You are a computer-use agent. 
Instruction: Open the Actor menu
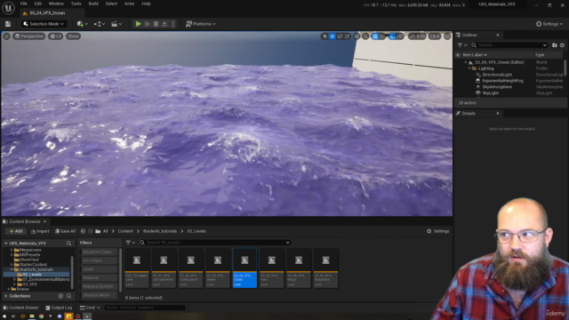tap(130, 4)
